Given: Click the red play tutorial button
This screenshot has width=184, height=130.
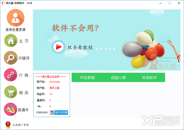Looking at the screenshot, I should (59, 47).
